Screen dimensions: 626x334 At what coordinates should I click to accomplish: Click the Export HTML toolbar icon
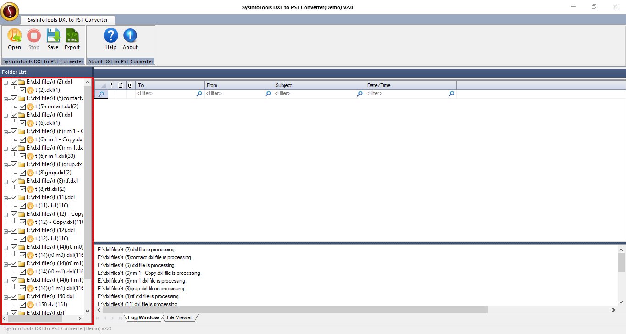tap(72, 36)
